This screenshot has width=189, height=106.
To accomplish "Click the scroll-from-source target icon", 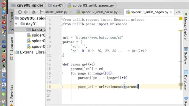I will (x=20, y=12).
